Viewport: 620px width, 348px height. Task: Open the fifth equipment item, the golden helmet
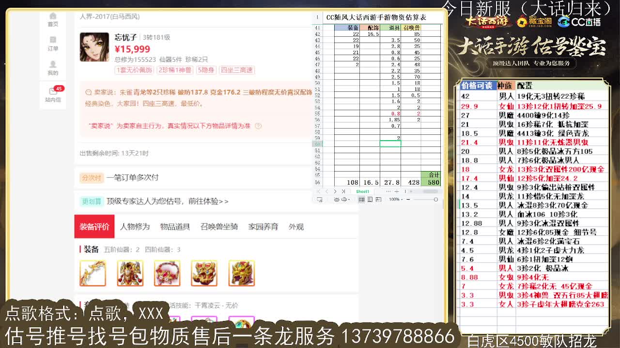pos(241,273)
